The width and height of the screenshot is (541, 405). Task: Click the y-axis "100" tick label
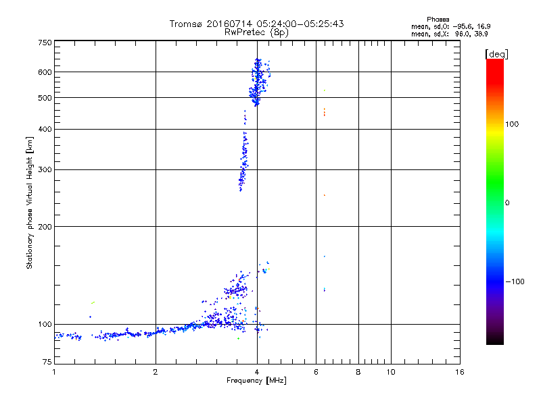(x=45, y=325)
